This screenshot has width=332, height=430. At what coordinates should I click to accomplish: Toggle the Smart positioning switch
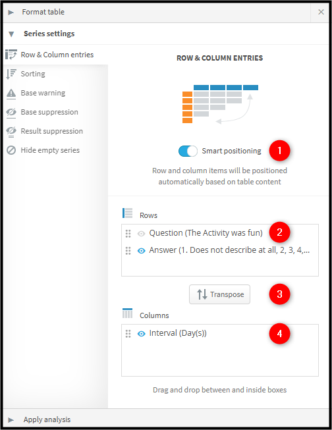click(x=188, y=151)
